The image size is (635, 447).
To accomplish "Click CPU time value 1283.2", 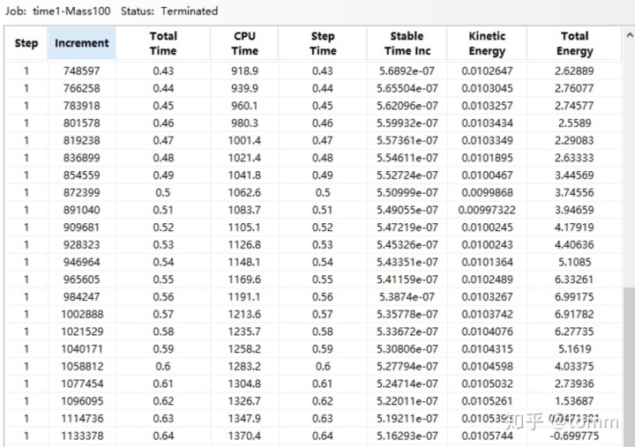I will [244, 367].
